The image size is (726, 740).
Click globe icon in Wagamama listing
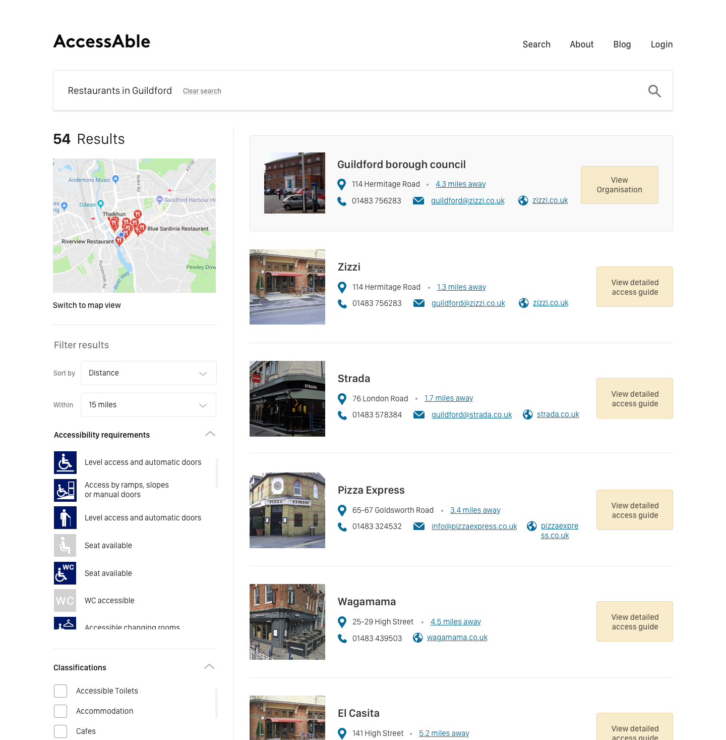tap(418, 638)
